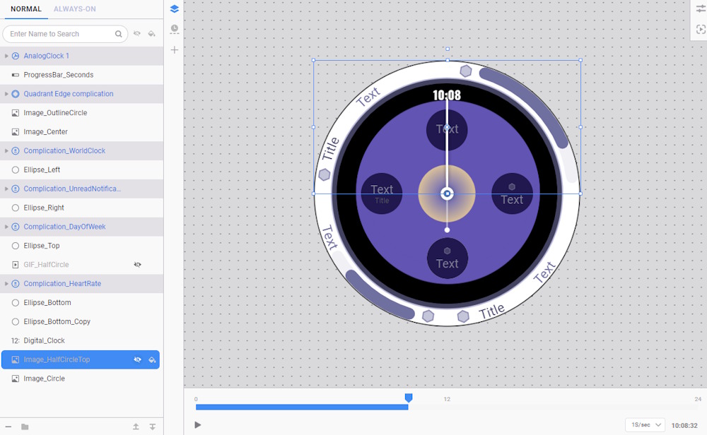
Task: Expand the Complication_WorldClock group
Action: pyautogui.click(x=6, y=151)
